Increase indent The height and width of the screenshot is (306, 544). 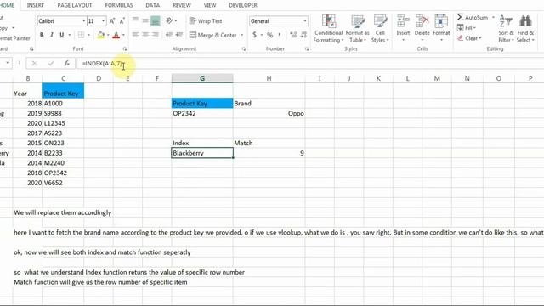(179, 35)
